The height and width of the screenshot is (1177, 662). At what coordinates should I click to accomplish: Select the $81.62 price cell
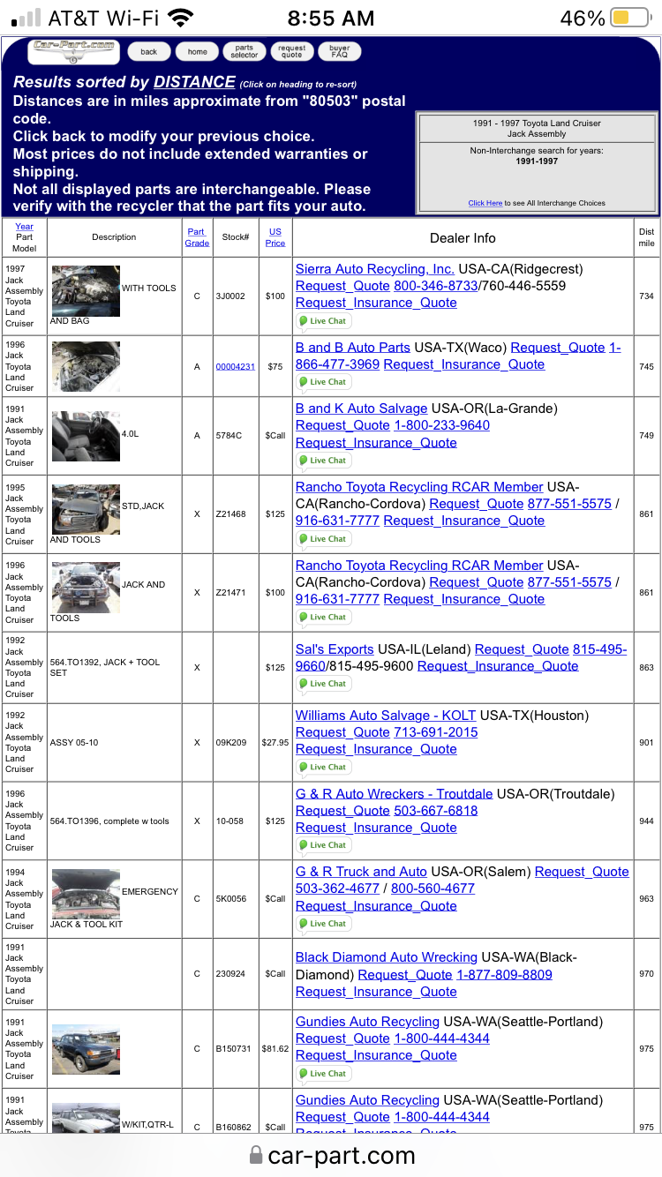275,1048
